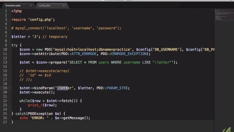Click the 'ATTR_ERRMODE' constant
Image resolution: width=234 pixels, height=132 pixels.
[84, 54]
